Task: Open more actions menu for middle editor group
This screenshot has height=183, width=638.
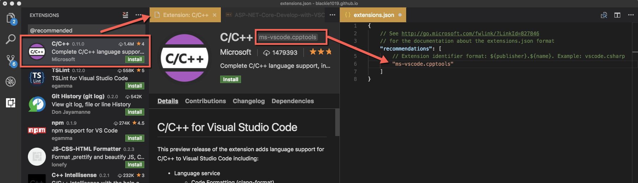Action: pyautogui.click(x=332, y=15)
